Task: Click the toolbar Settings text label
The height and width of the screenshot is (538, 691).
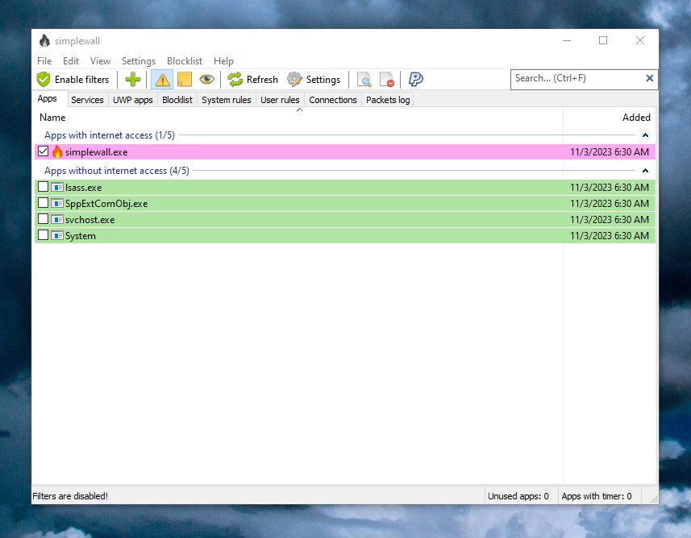Action: (x=323, y=80)
